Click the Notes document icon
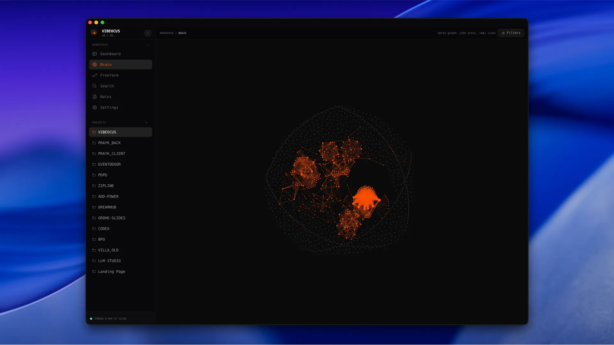 (x=95, y=97)
